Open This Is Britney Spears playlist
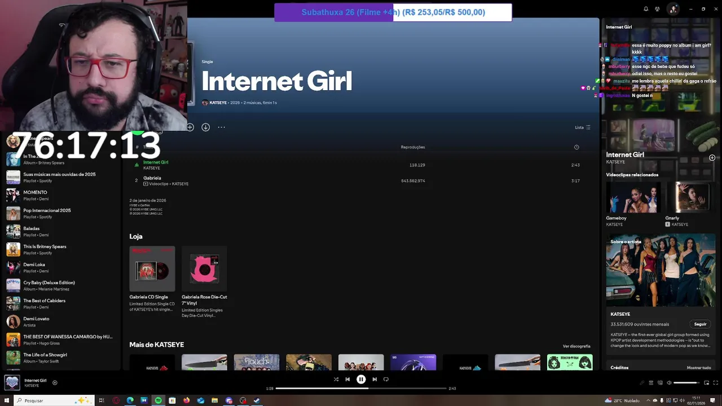The image size is (722, 406). 59,249
